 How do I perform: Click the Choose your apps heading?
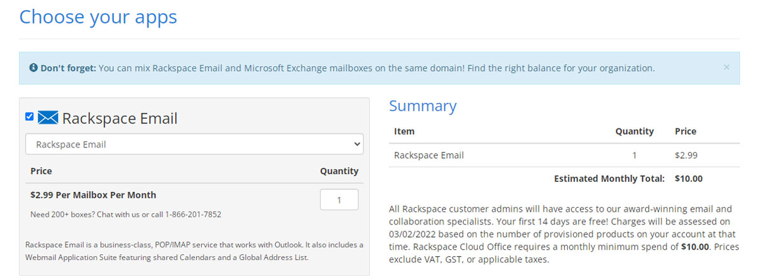click(98, 17)
